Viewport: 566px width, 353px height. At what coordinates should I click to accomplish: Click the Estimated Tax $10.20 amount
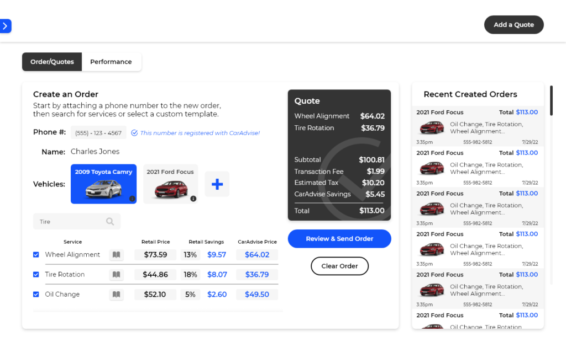373,183
